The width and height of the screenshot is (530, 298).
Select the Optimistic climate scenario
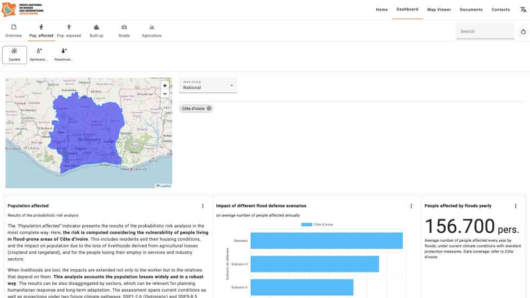pyautogui.click(x=39, y=55)
